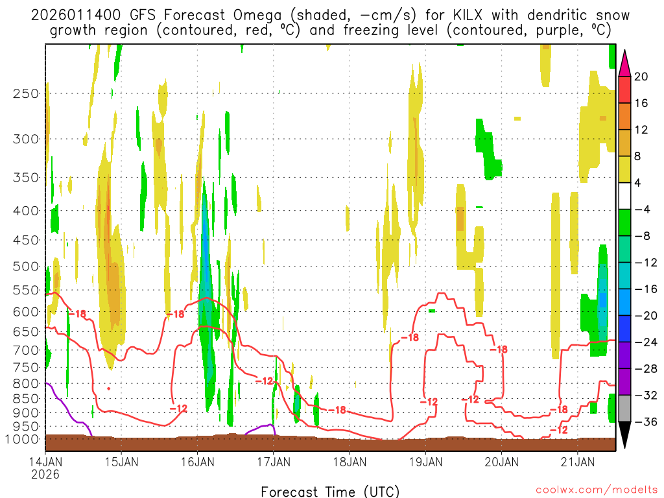Click the 850 pressure level label

click(x=26, y=399)
